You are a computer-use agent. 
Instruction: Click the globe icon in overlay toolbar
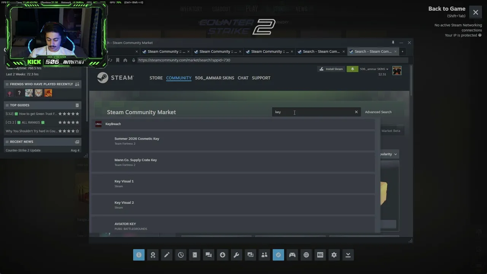coord(306,255)
